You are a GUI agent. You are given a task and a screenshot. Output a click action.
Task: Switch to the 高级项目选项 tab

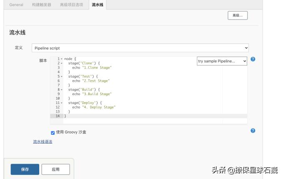[x=71, y=5]
